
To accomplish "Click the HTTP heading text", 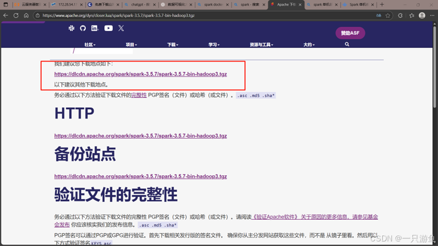I will point(74,113).
